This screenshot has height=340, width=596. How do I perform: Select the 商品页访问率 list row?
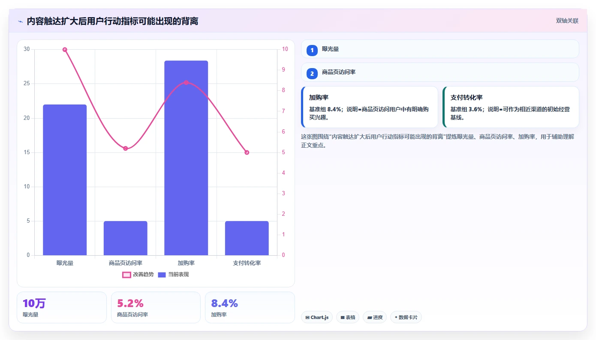pos(440,72)
